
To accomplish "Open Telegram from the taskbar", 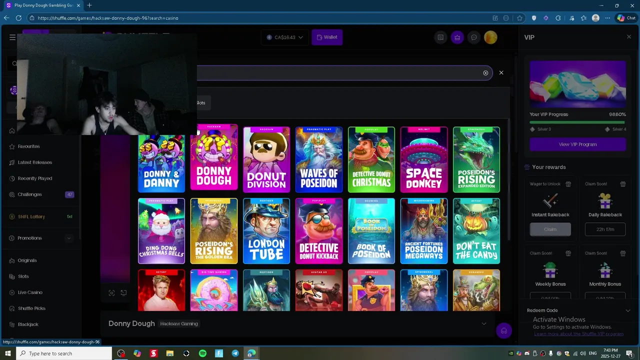I will click(235, 353).
